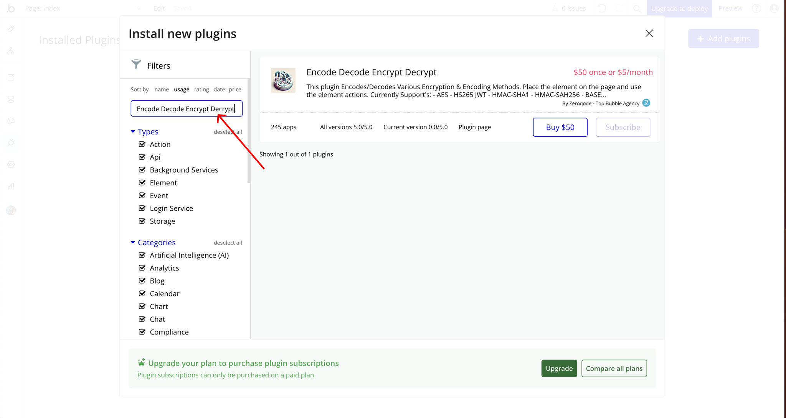Click the plugin search input field
786x418 pixels.
(x=187, y=109)
